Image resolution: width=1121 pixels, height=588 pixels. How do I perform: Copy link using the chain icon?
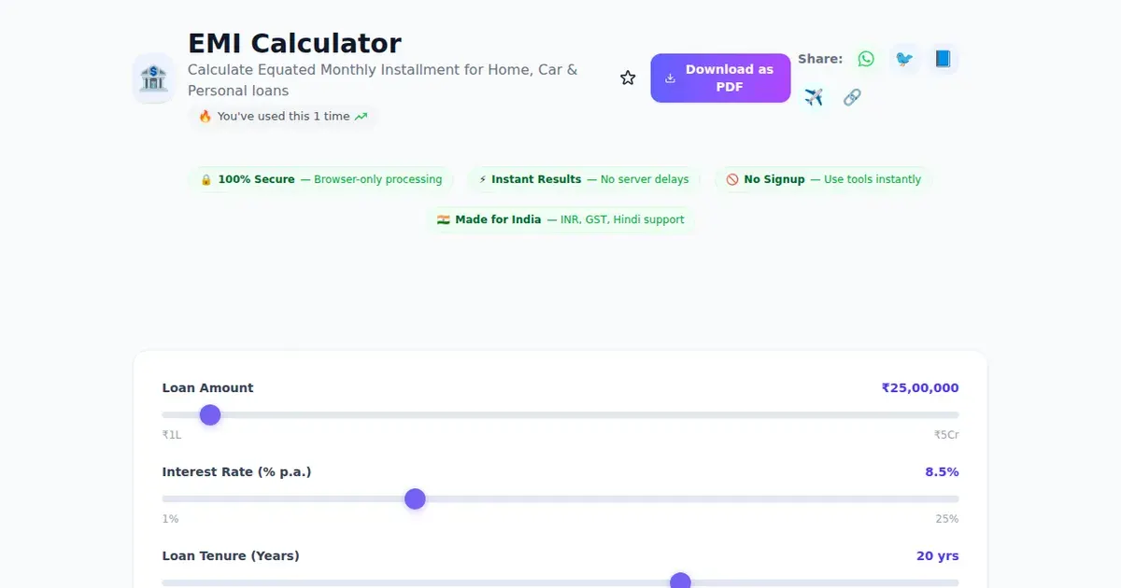pyautogui.click(x=852, y=97)
